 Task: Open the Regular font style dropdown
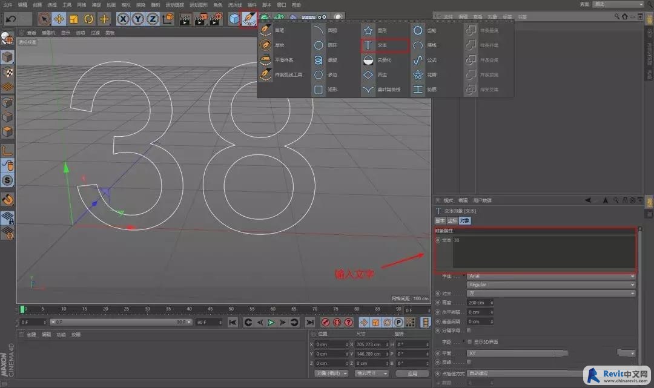(x=551, y=284)
